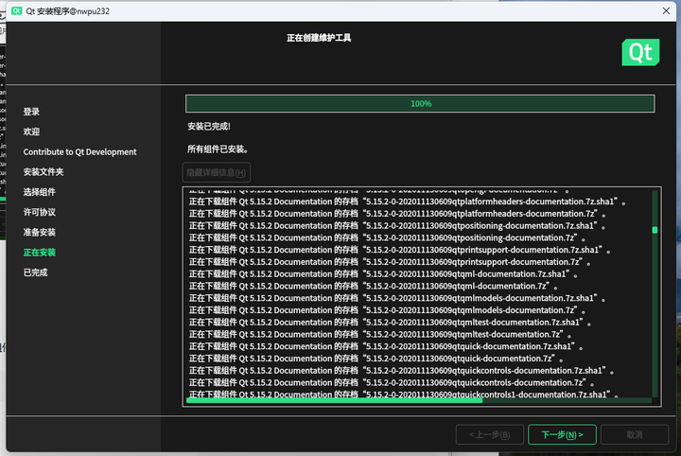Select the 选择组件 sidebar step
This screenshot has height=456, width=681.
click(39, 192)
